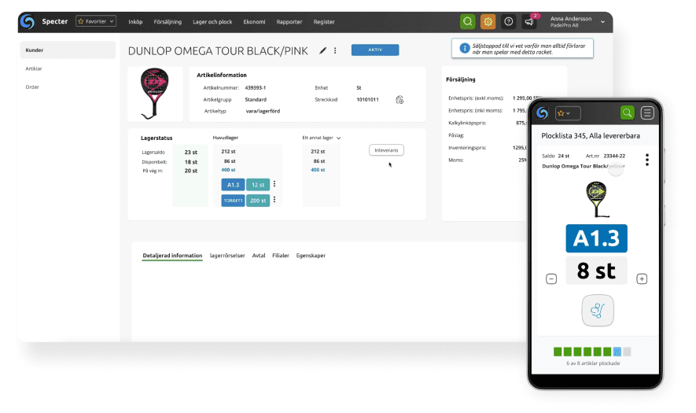Switch to the lagerrörelser tab

point(227,256)
